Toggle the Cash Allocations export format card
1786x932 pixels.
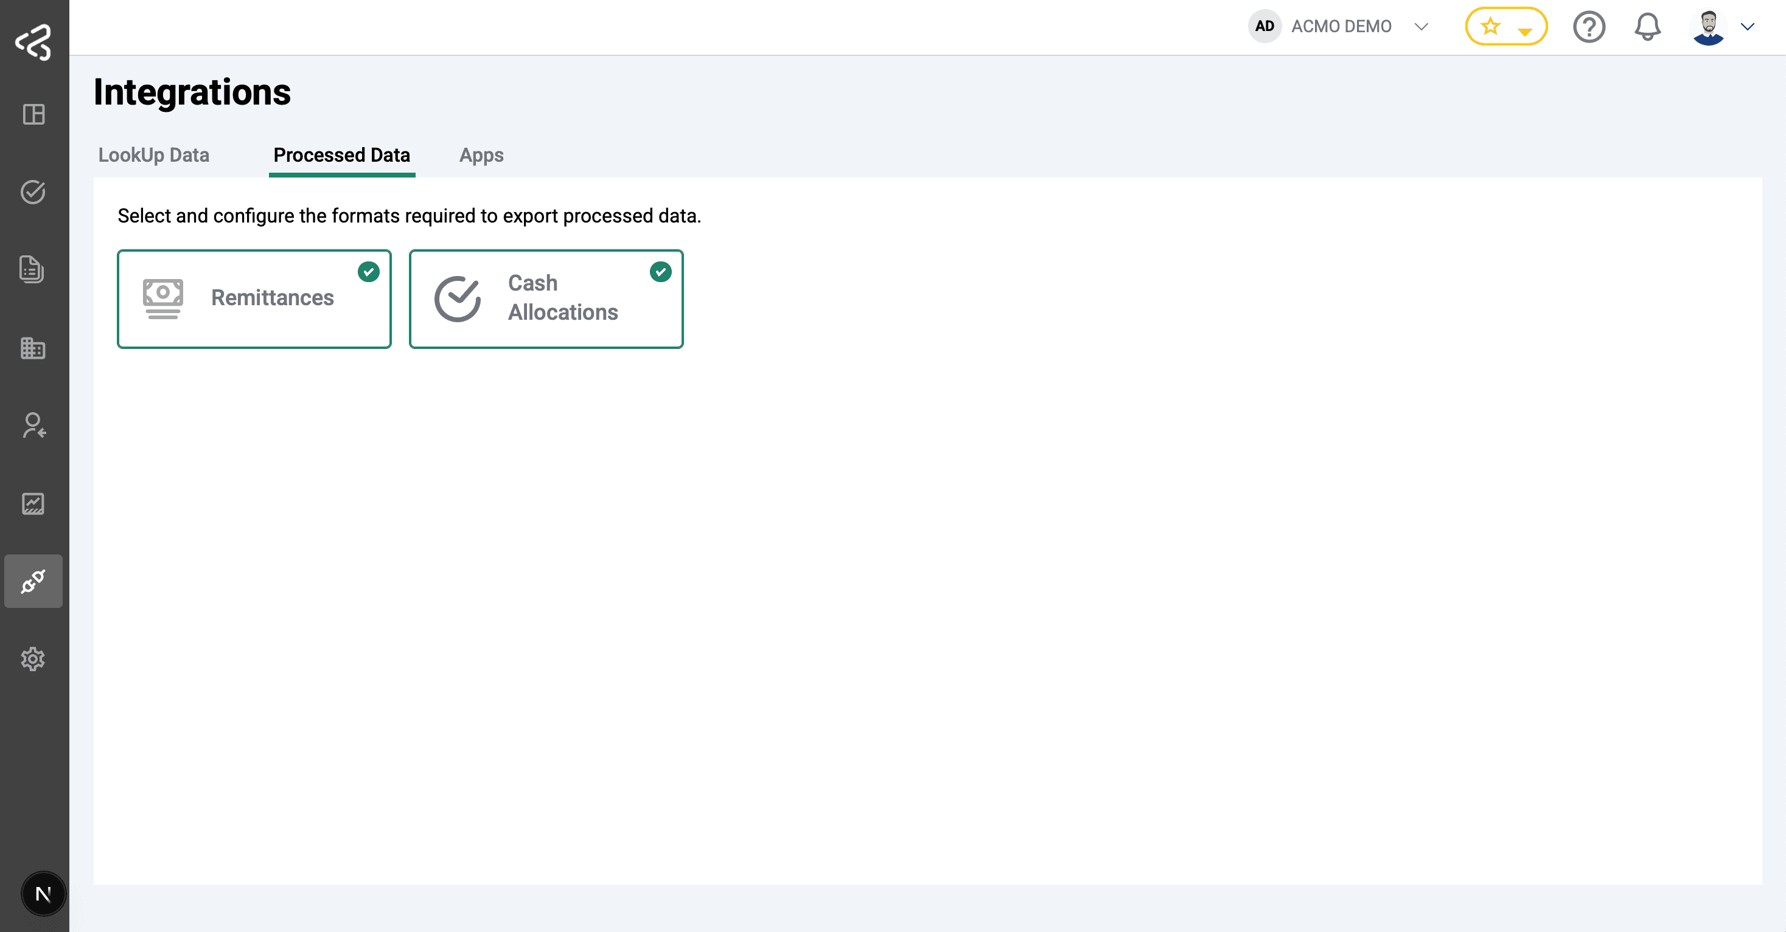(x=546, y=299)
